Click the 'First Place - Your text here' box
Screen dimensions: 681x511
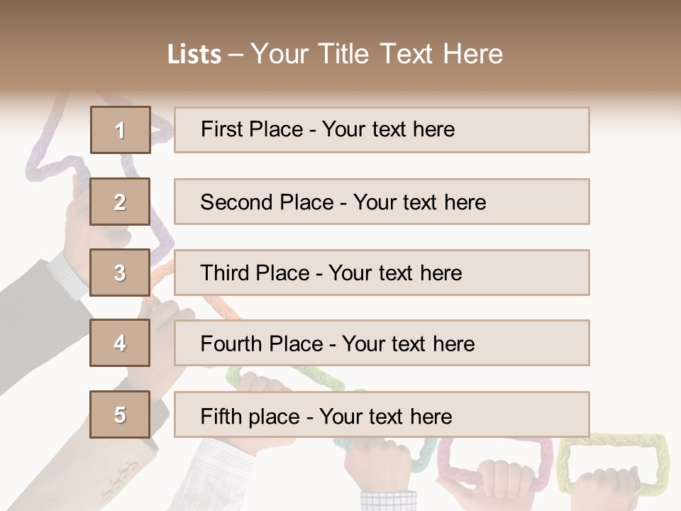tap(382, 130)
